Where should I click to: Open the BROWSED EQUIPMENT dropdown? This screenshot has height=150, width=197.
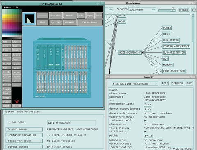tap(142, 9)
